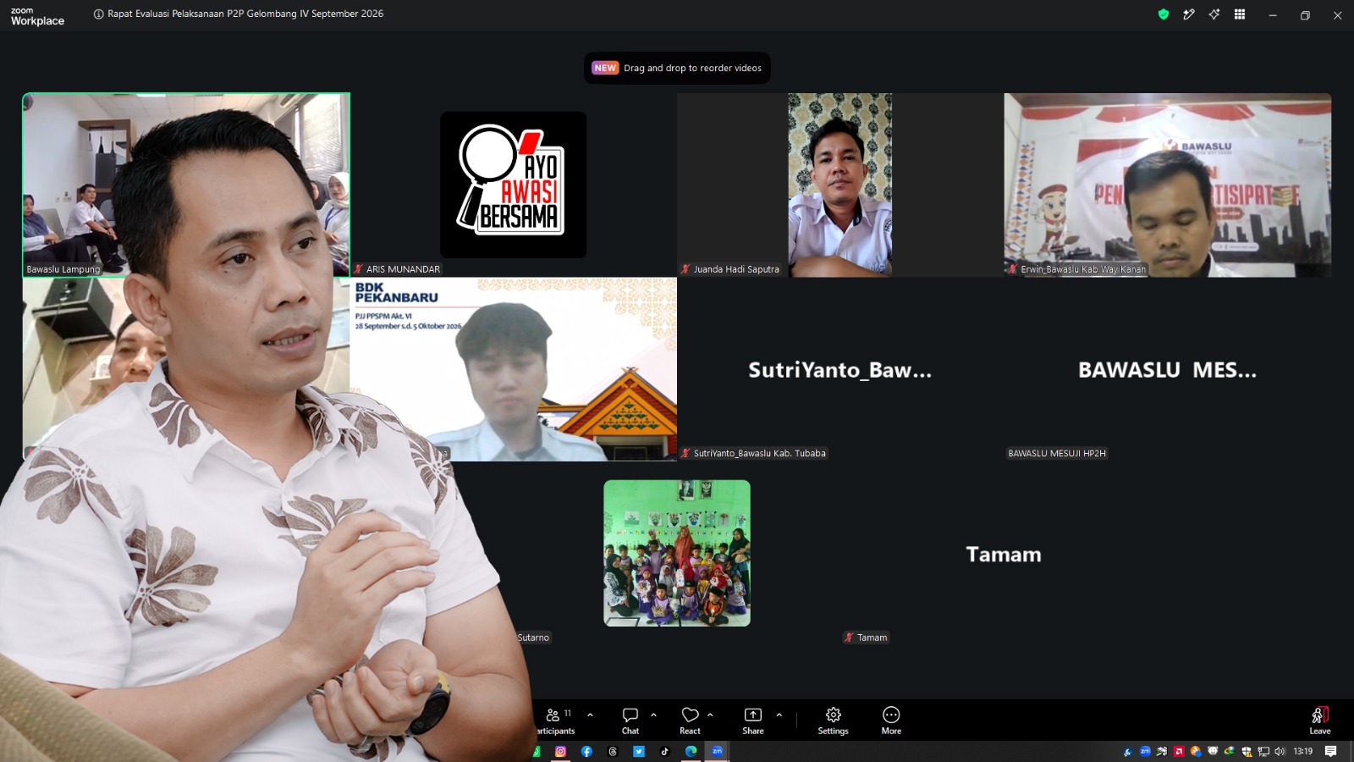Screen dimensions: 1354x762
Task: Send a reaction with React
Action: click(x=690, y=721)
